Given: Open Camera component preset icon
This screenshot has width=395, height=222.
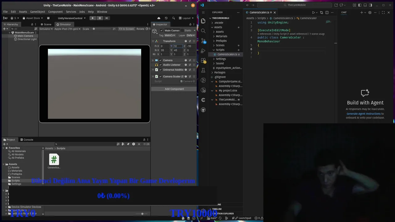Looking at the screenshot, I should coord(190,60).
